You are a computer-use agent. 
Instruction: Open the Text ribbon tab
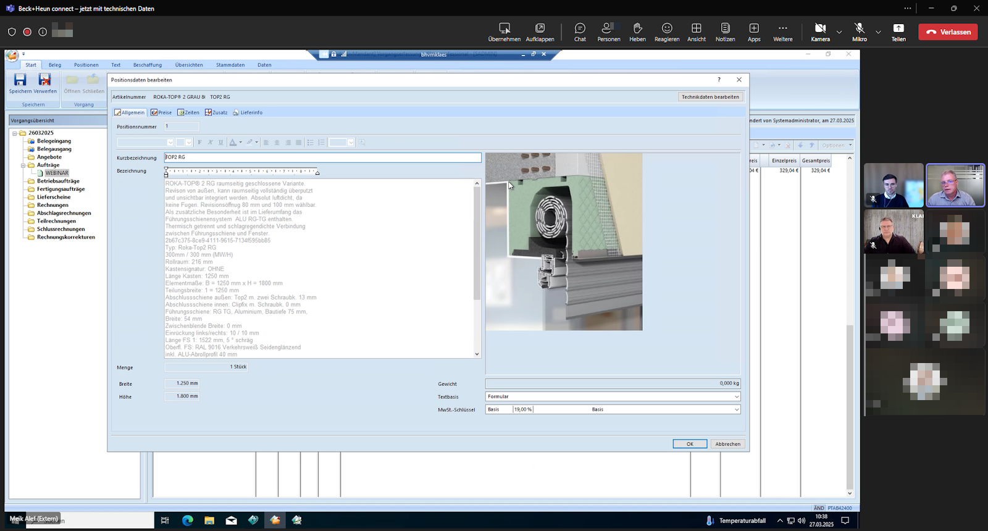click(115, 65)
